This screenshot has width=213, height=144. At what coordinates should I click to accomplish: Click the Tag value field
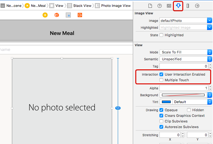[x=184, y=66]
